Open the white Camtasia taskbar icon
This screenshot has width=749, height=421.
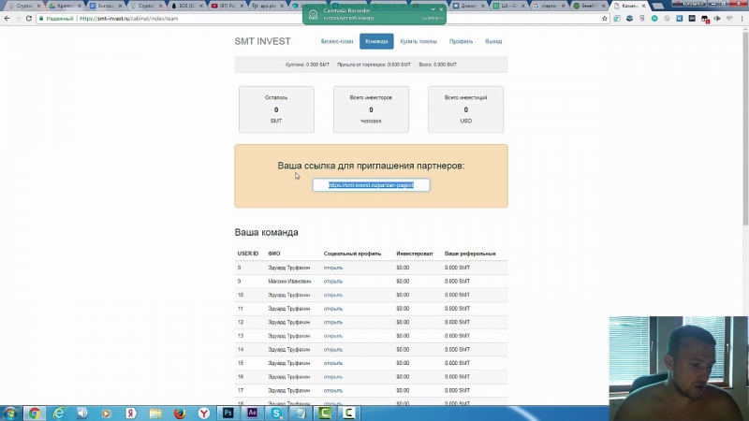tap(349, 413)
